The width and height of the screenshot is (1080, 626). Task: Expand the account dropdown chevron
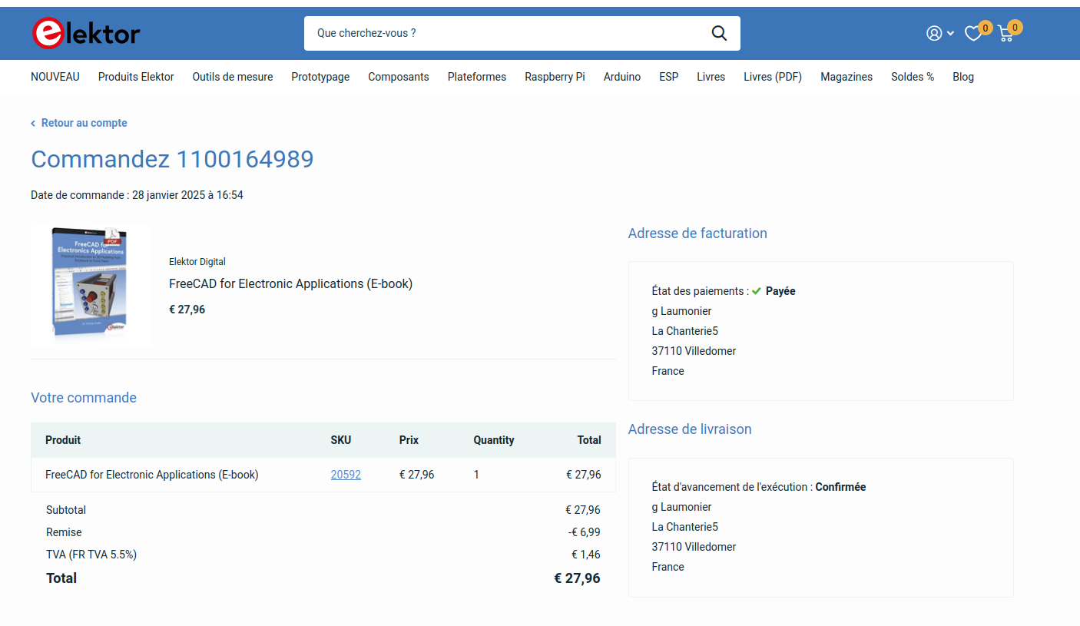point(951,34)
